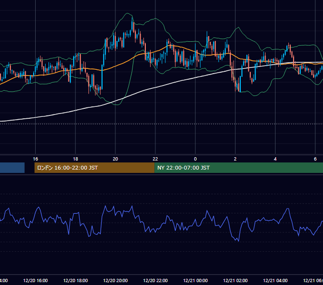The image size is (323, 285).
Task: Click hour label 4 on time axis
Action: [x=275, y=159]
